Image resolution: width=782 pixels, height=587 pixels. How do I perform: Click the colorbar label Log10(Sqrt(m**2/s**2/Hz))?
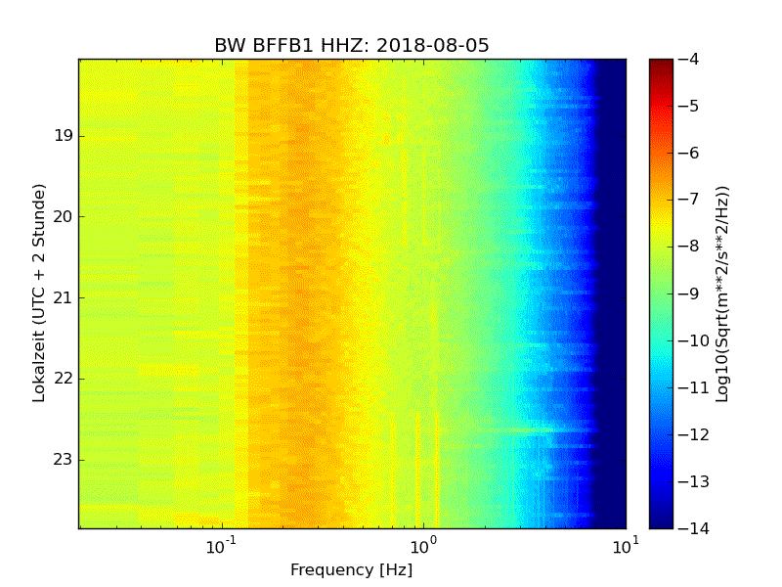pyautogui.click(x=722, y=293)
